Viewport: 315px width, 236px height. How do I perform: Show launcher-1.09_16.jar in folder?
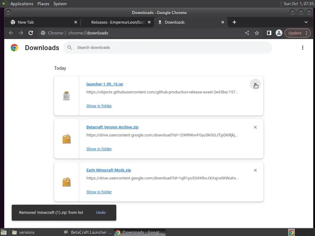99,106
